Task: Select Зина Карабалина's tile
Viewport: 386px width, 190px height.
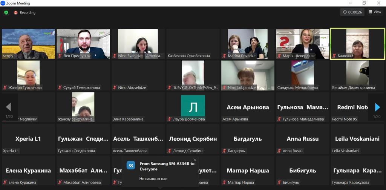Action: (138, 107)
